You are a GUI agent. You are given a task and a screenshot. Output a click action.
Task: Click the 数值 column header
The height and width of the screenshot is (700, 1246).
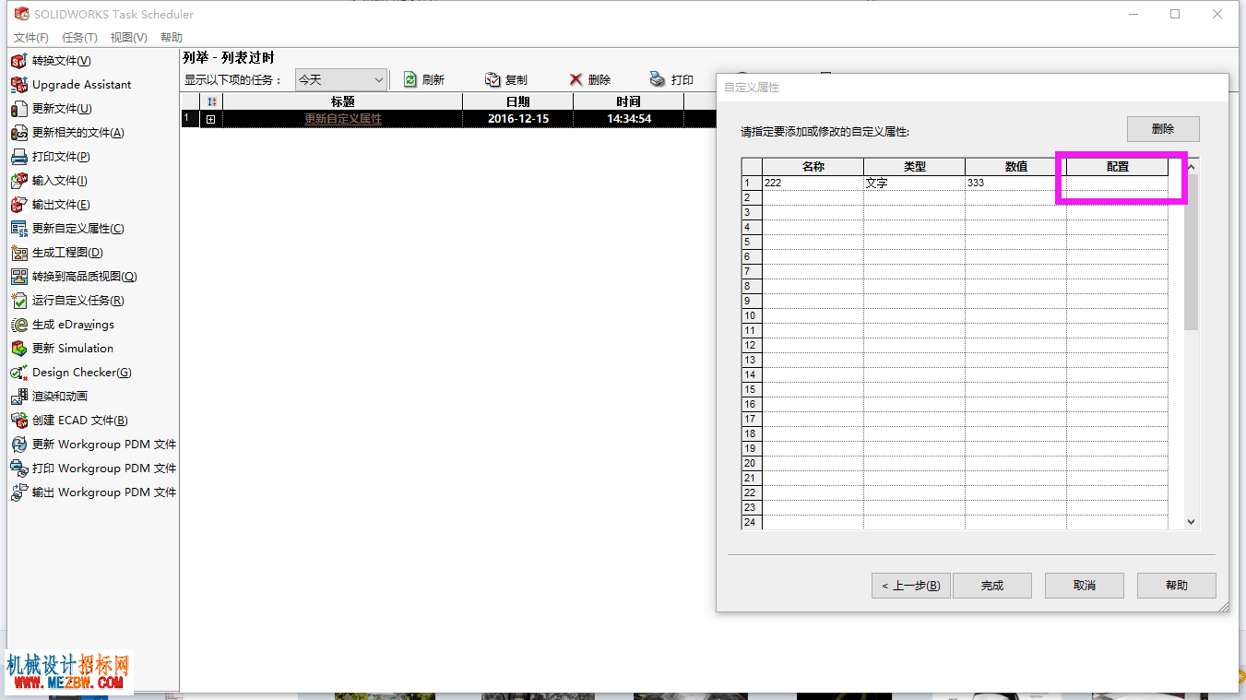click(1015, 167)
